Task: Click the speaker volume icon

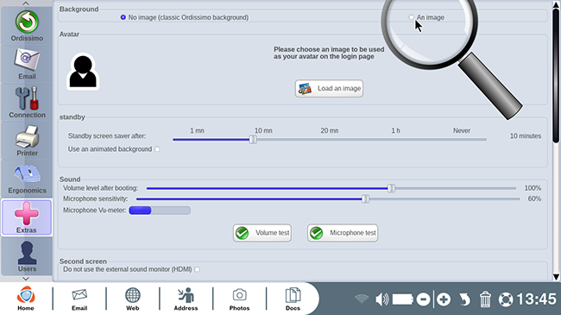Action: pyautogui.click(x=381, y=299)
